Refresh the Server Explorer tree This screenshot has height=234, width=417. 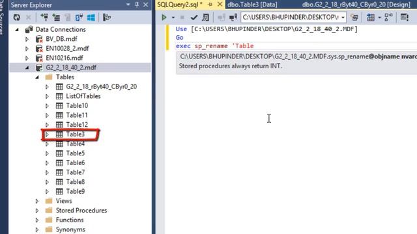(x=17, y=18)
